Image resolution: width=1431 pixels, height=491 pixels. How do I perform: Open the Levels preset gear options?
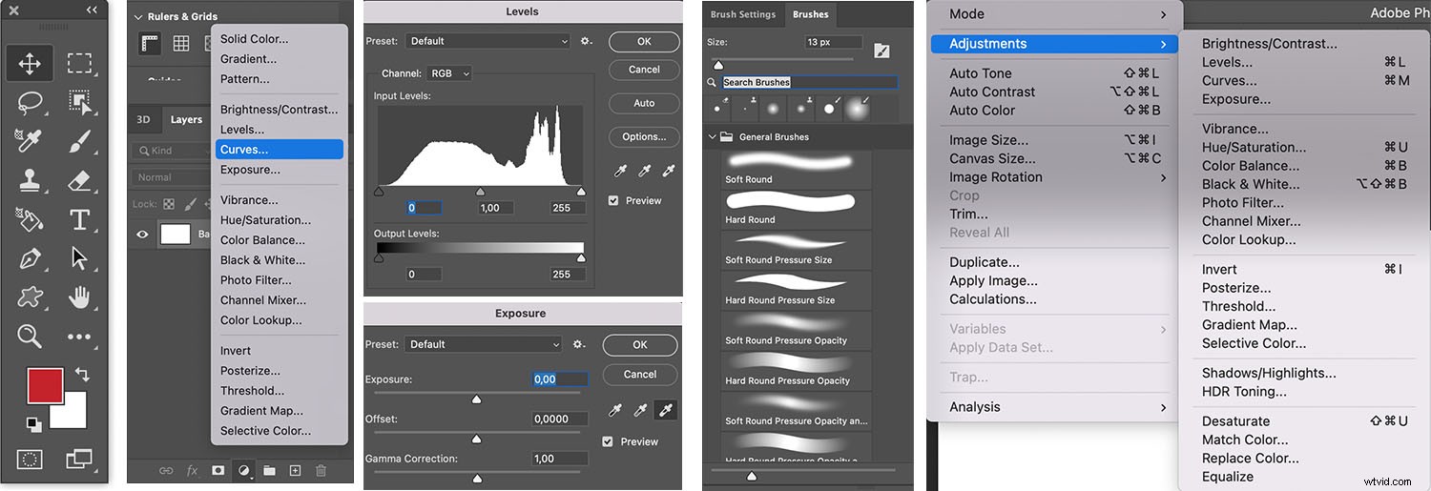pos(586,41)
